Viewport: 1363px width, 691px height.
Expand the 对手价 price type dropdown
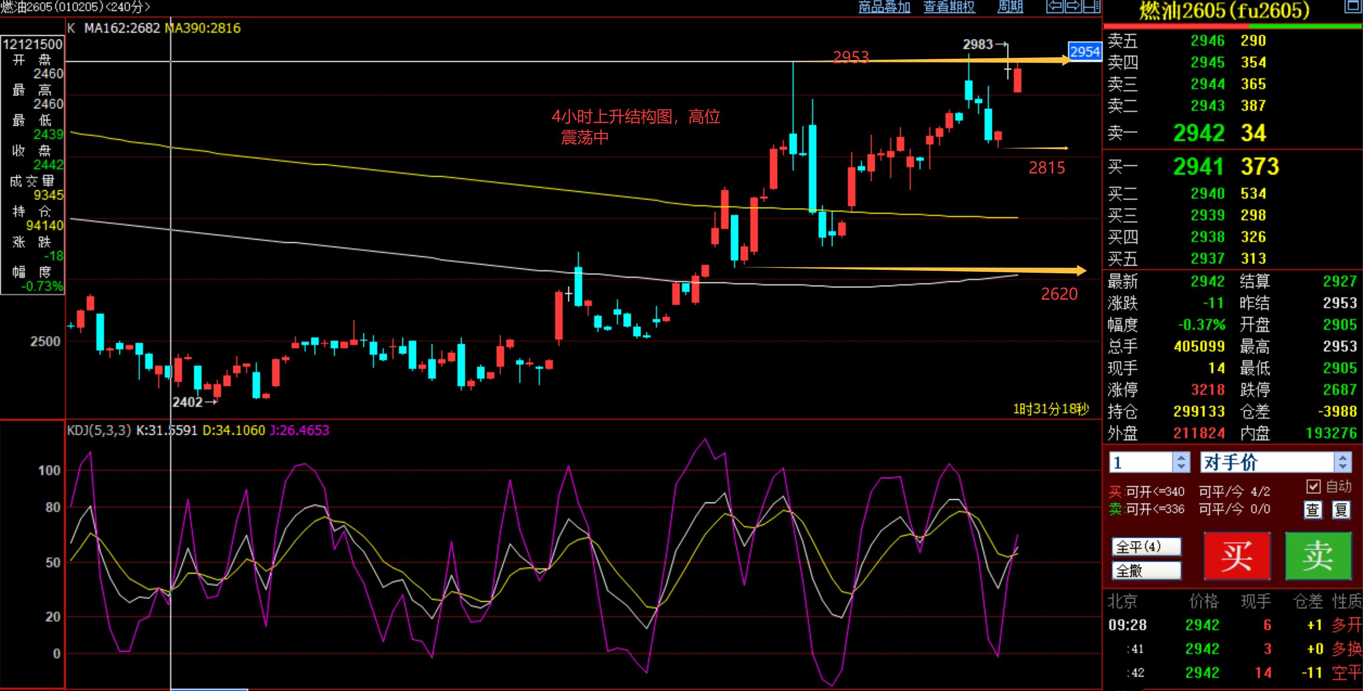click(x=1342, y=463)
